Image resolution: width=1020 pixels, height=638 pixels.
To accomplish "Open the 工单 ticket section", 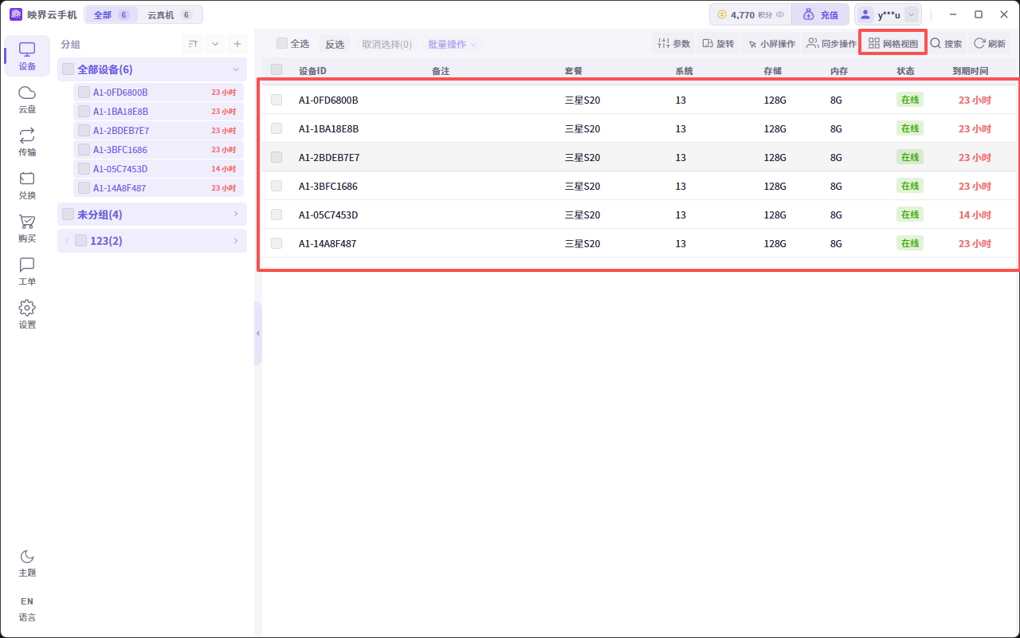I will click(x=27, y=272).
